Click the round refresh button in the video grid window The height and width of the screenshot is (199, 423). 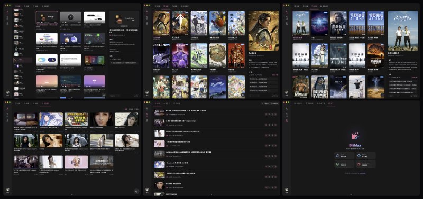[136, 191]
